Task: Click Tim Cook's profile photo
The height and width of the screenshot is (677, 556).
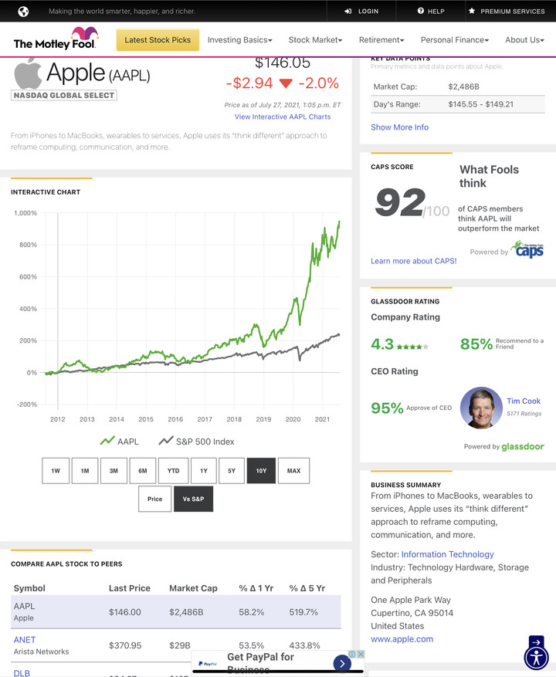Action: pos(481,408)
